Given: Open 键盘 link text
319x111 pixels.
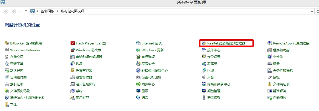Looking at the screenshot, I should pyautogui.click(x=276, y=64).
